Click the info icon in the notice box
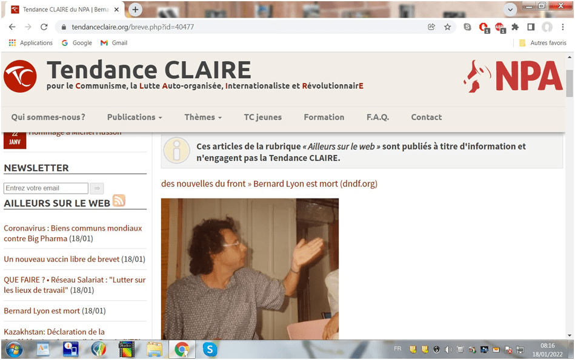The width and height of the screenshot is (575, 360). (x=177, y=150)
